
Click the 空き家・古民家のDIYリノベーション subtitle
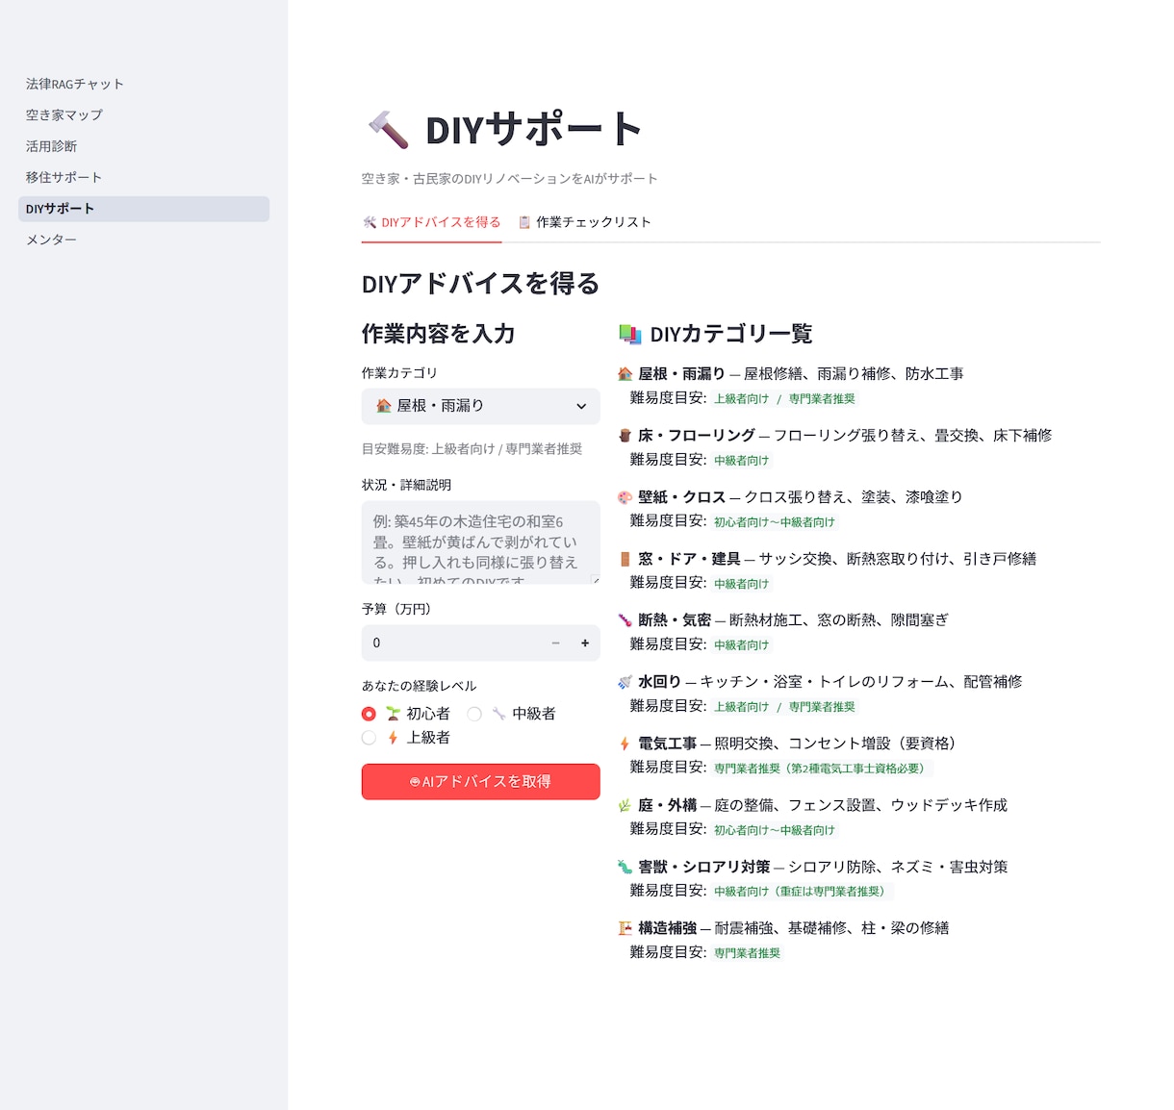(510, 179)
